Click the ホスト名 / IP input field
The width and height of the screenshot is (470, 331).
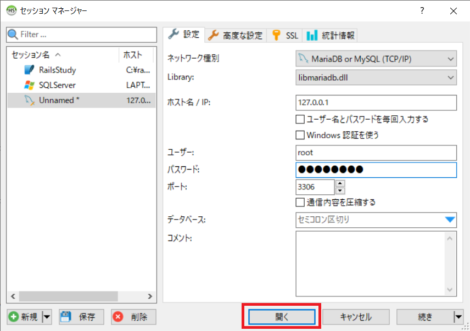(x=376, y=103)
